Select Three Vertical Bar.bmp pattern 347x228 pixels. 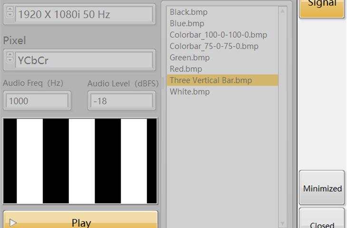[x=222, y=80]
